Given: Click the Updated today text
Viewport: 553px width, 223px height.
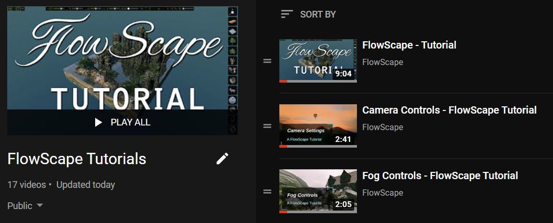Looking at the screenshot, I should (x=86, y=185).
